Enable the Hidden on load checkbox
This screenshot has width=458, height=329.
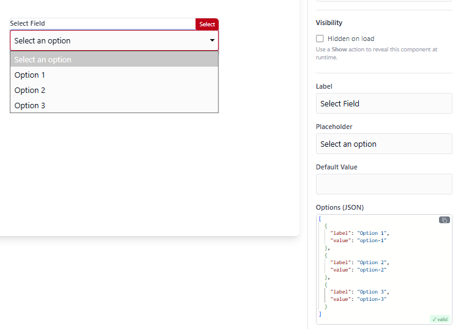point(320,39)
